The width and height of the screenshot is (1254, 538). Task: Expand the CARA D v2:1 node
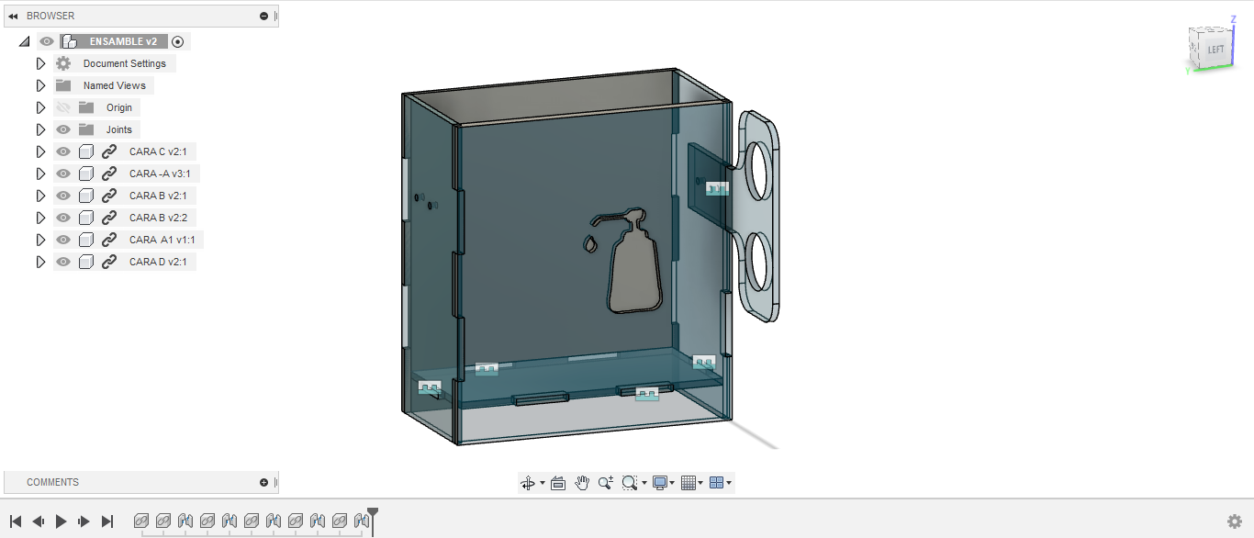click(40, 262)
